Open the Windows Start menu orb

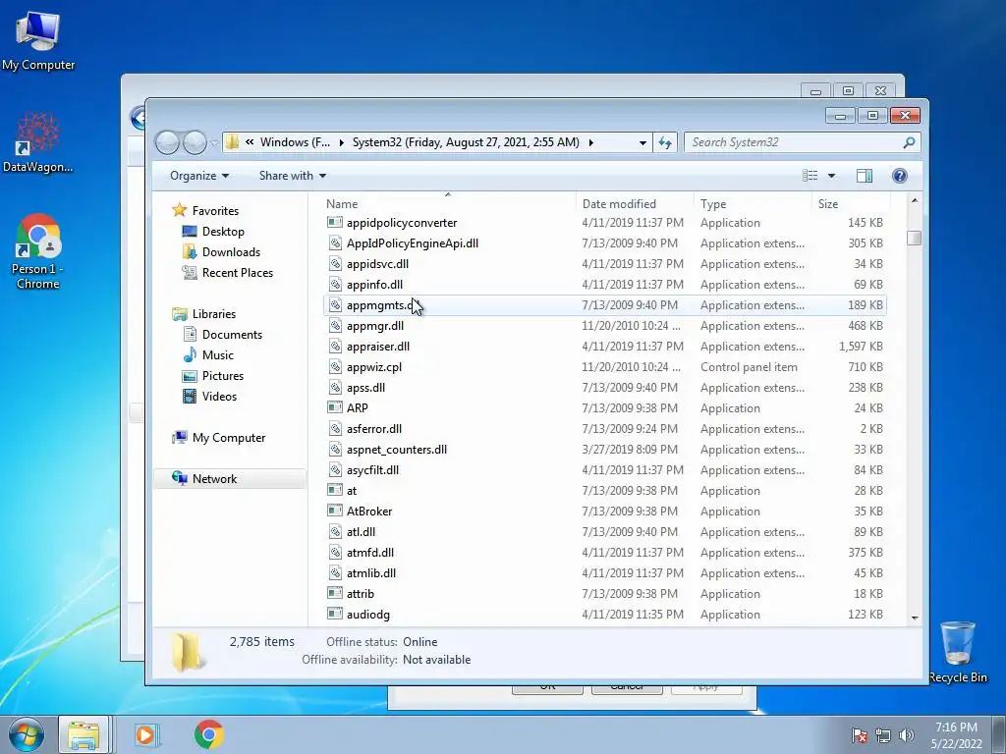[x=27, y=734]
